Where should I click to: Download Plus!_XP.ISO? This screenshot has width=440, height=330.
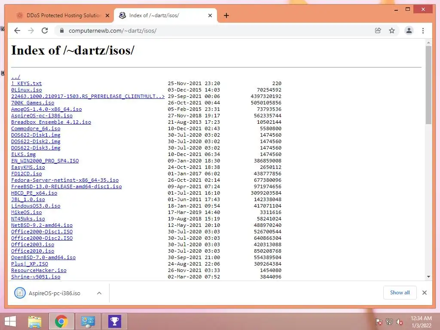(x=30, y=264)
